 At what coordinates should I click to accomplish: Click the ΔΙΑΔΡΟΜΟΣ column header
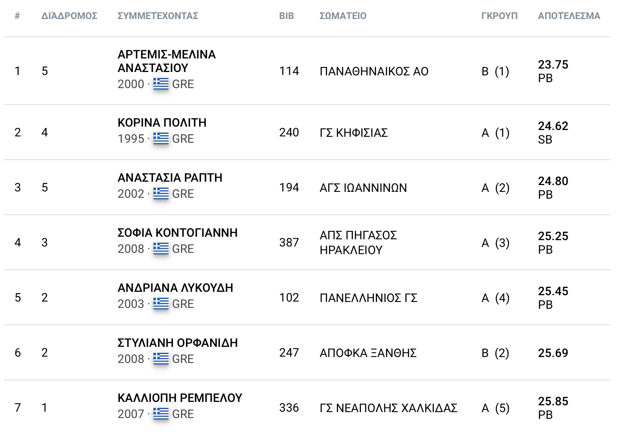pyautogui.click(x=69, y=16)
